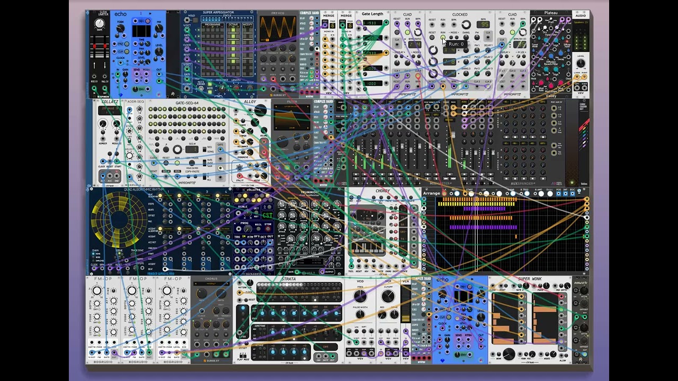This screenshot has height=381, width=678.
Task: Click the PULSE WIDTH knob on the VCO
Action: pyautogui.click(x=360, y=315)
